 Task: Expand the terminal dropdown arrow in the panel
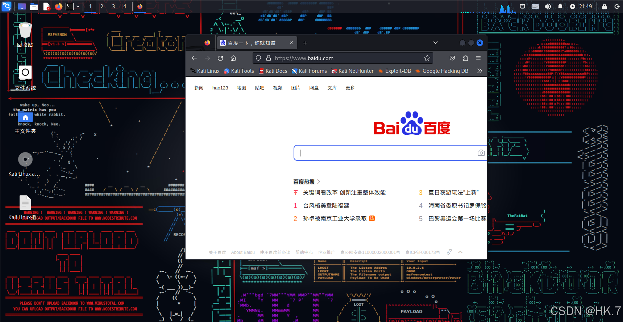[78, 7]
